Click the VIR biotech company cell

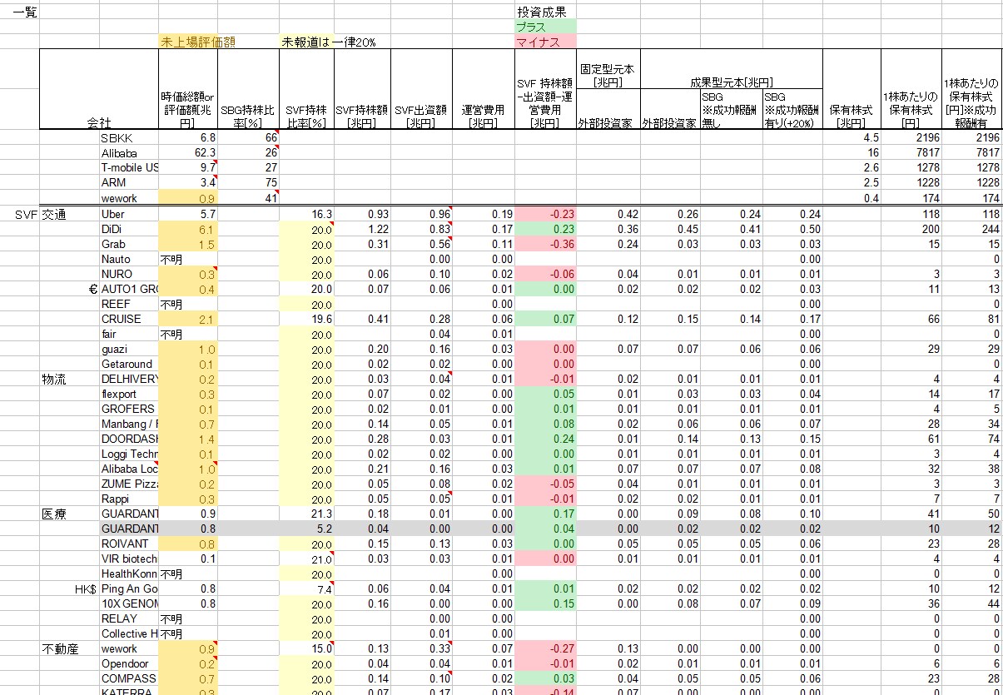[129, 558]
